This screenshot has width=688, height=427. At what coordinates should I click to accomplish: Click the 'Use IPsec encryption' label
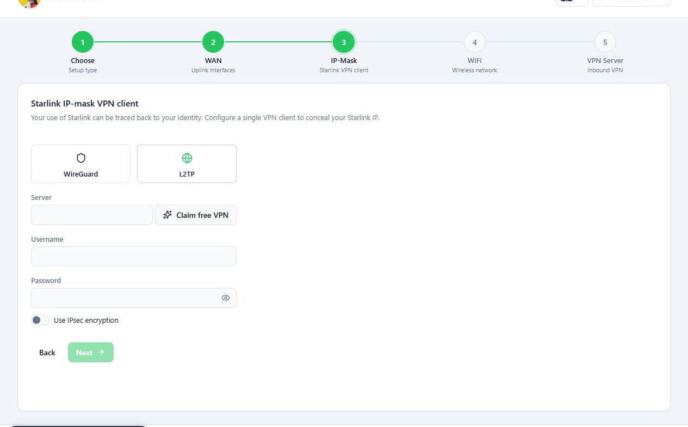point(86,320)
